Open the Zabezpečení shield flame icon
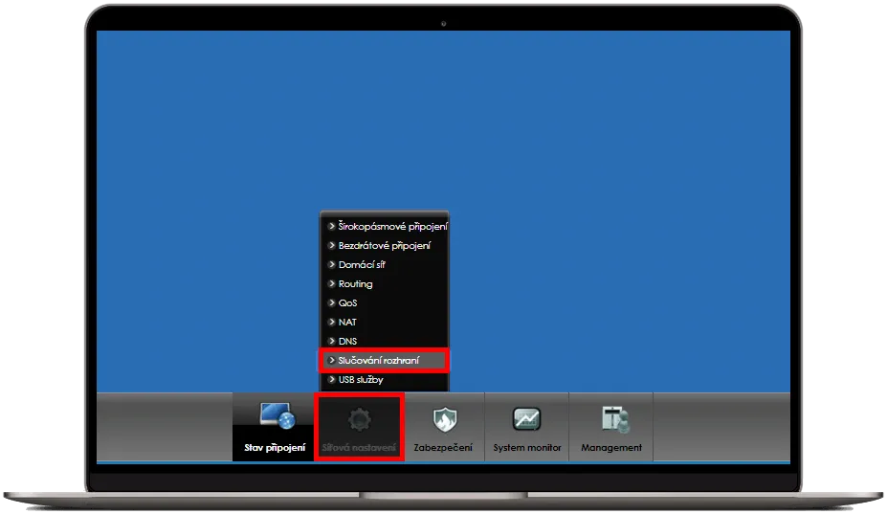 click(x=442, y=419)
